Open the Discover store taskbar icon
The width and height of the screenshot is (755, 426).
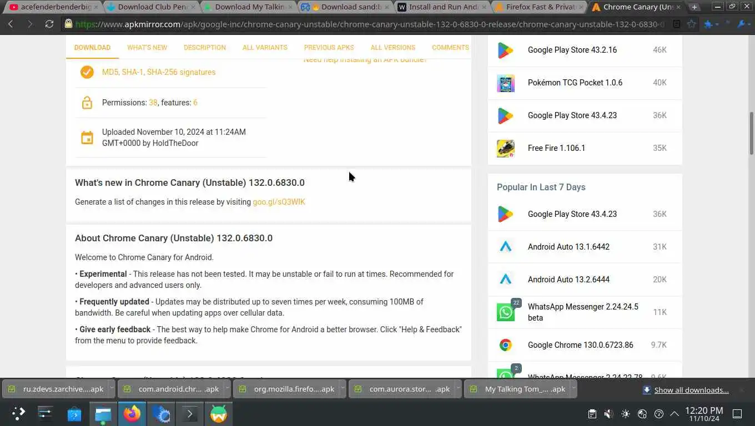pos(74,413)
